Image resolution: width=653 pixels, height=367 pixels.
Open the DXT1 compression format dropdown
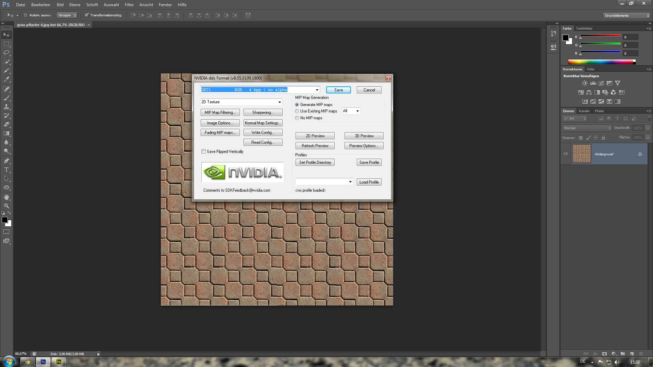coord(317,90)
